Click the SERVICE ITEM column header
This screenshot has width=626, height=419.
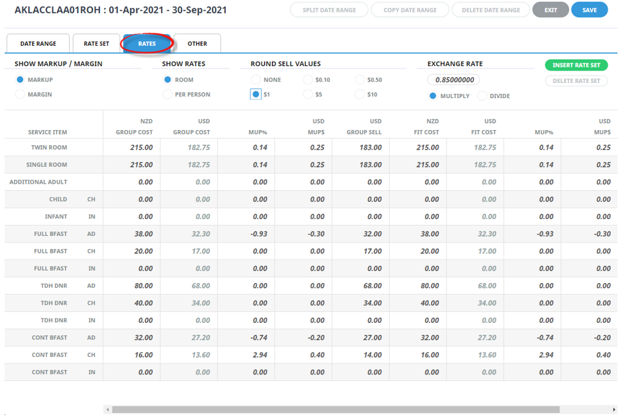(48, 132)
